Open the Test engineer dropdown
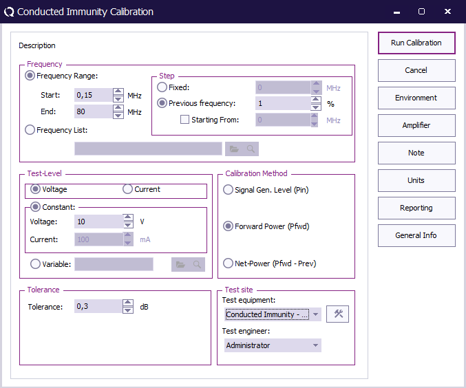This screenshot has width=466, height=388. pos(316,345)
